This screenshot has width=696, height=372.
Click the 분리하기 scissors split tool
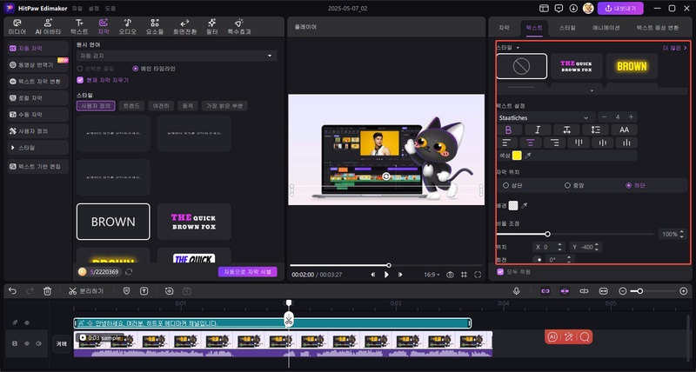coord(86,291)
